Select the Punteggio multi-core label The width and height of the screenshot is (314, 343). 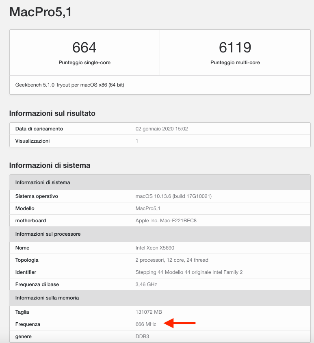coord(235,63)
